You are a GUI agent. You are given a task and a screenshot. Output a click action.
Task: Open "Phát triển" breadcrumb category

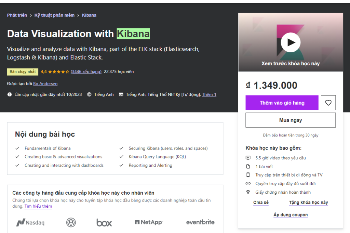(17, 15)
